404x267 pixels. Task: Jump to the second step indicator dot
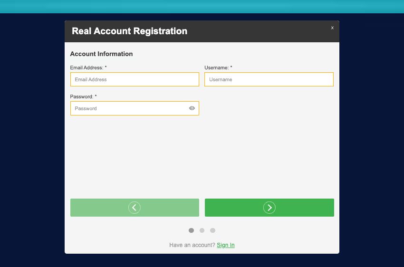[202, 230]
